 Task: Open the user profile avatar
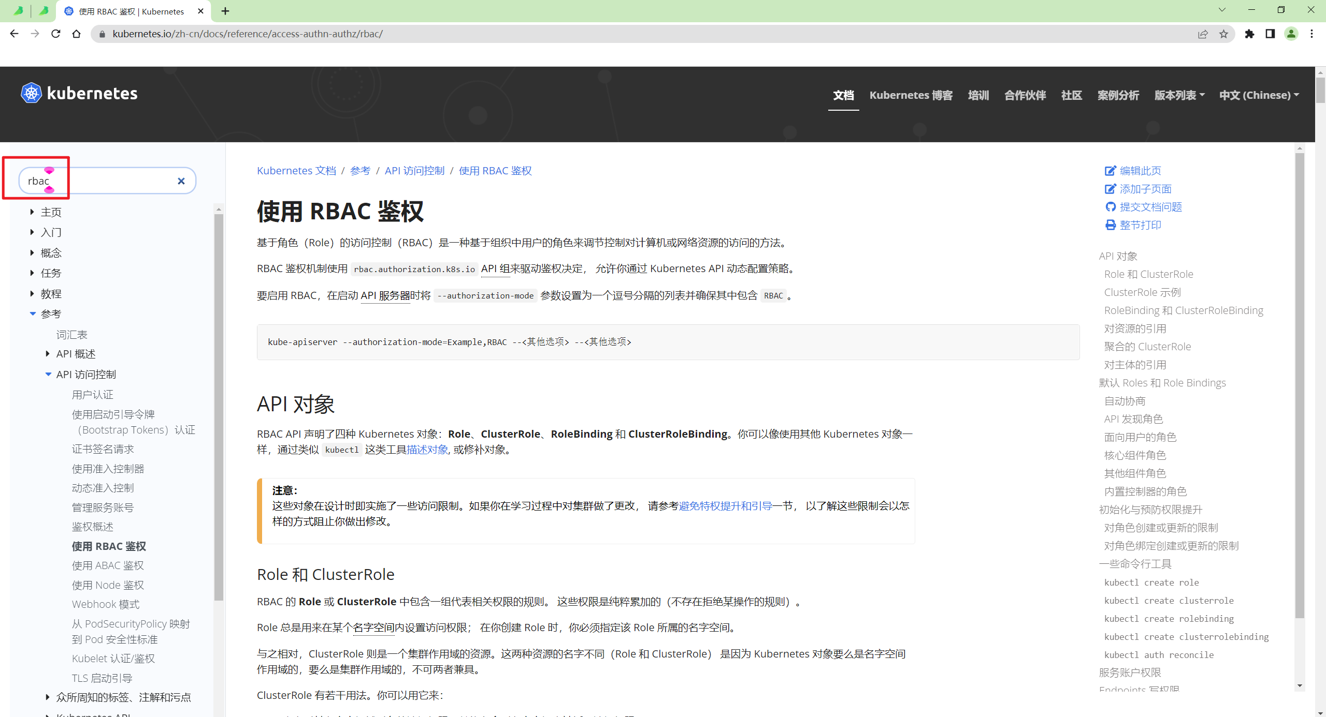tap(1291, 34)
